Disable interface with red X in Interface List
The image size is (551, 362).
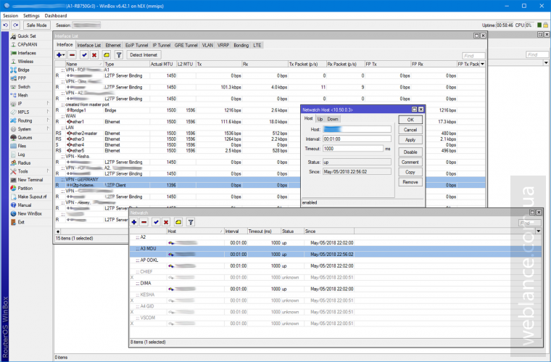[x=94, y=55]
